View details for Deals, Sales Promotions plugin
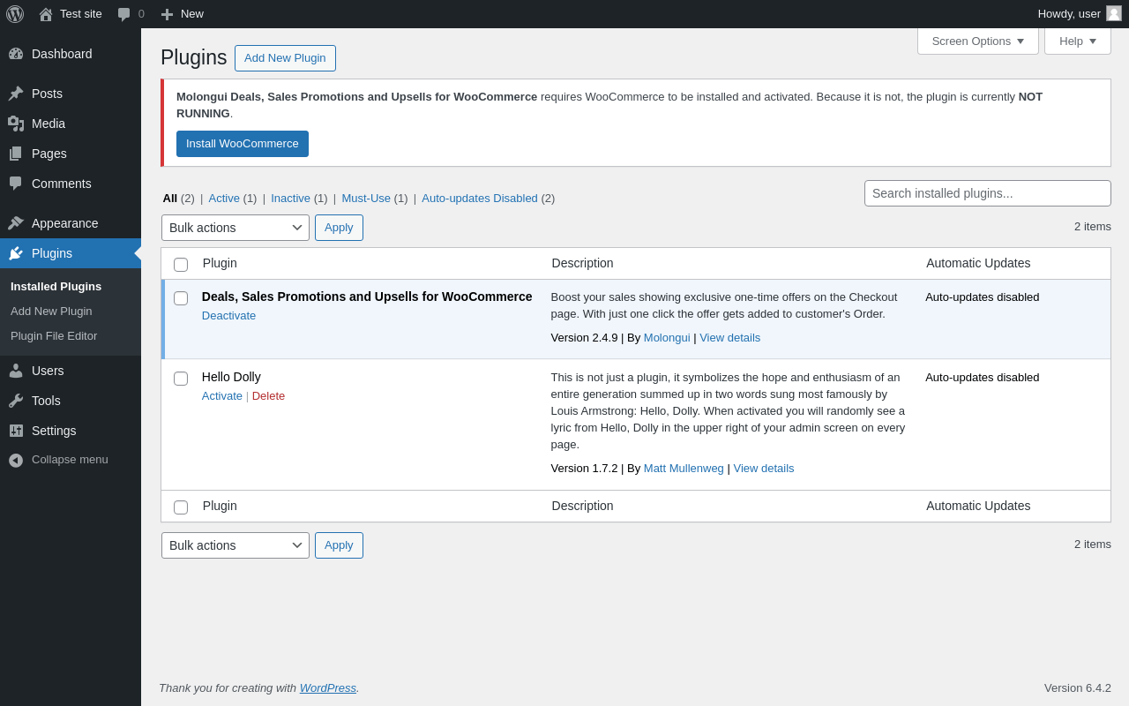The height and width of the screenshot is (706, 1129). [730, 338]
